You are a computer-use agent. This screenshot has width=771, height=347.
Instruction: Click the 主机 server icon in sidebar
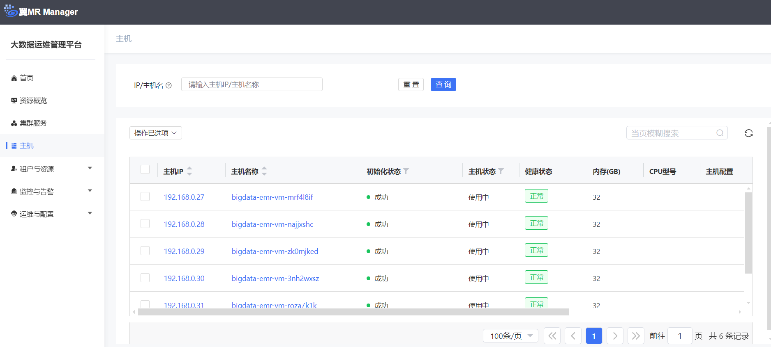pos(14,146)
